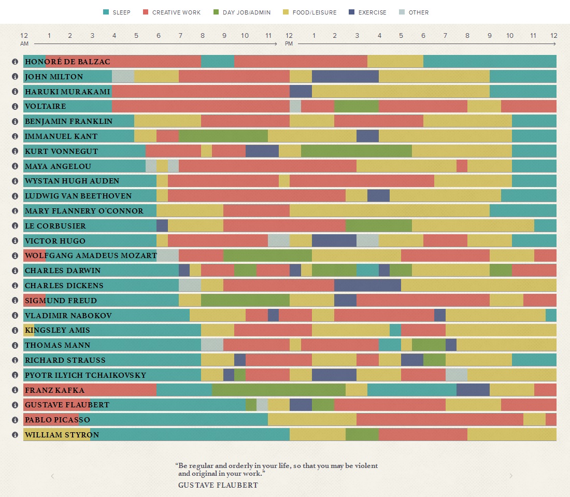Viewport: 570px width, 497px height.
Task: Click info icon beside Honoré de Balzac
Action: click(x=15, y=62)
